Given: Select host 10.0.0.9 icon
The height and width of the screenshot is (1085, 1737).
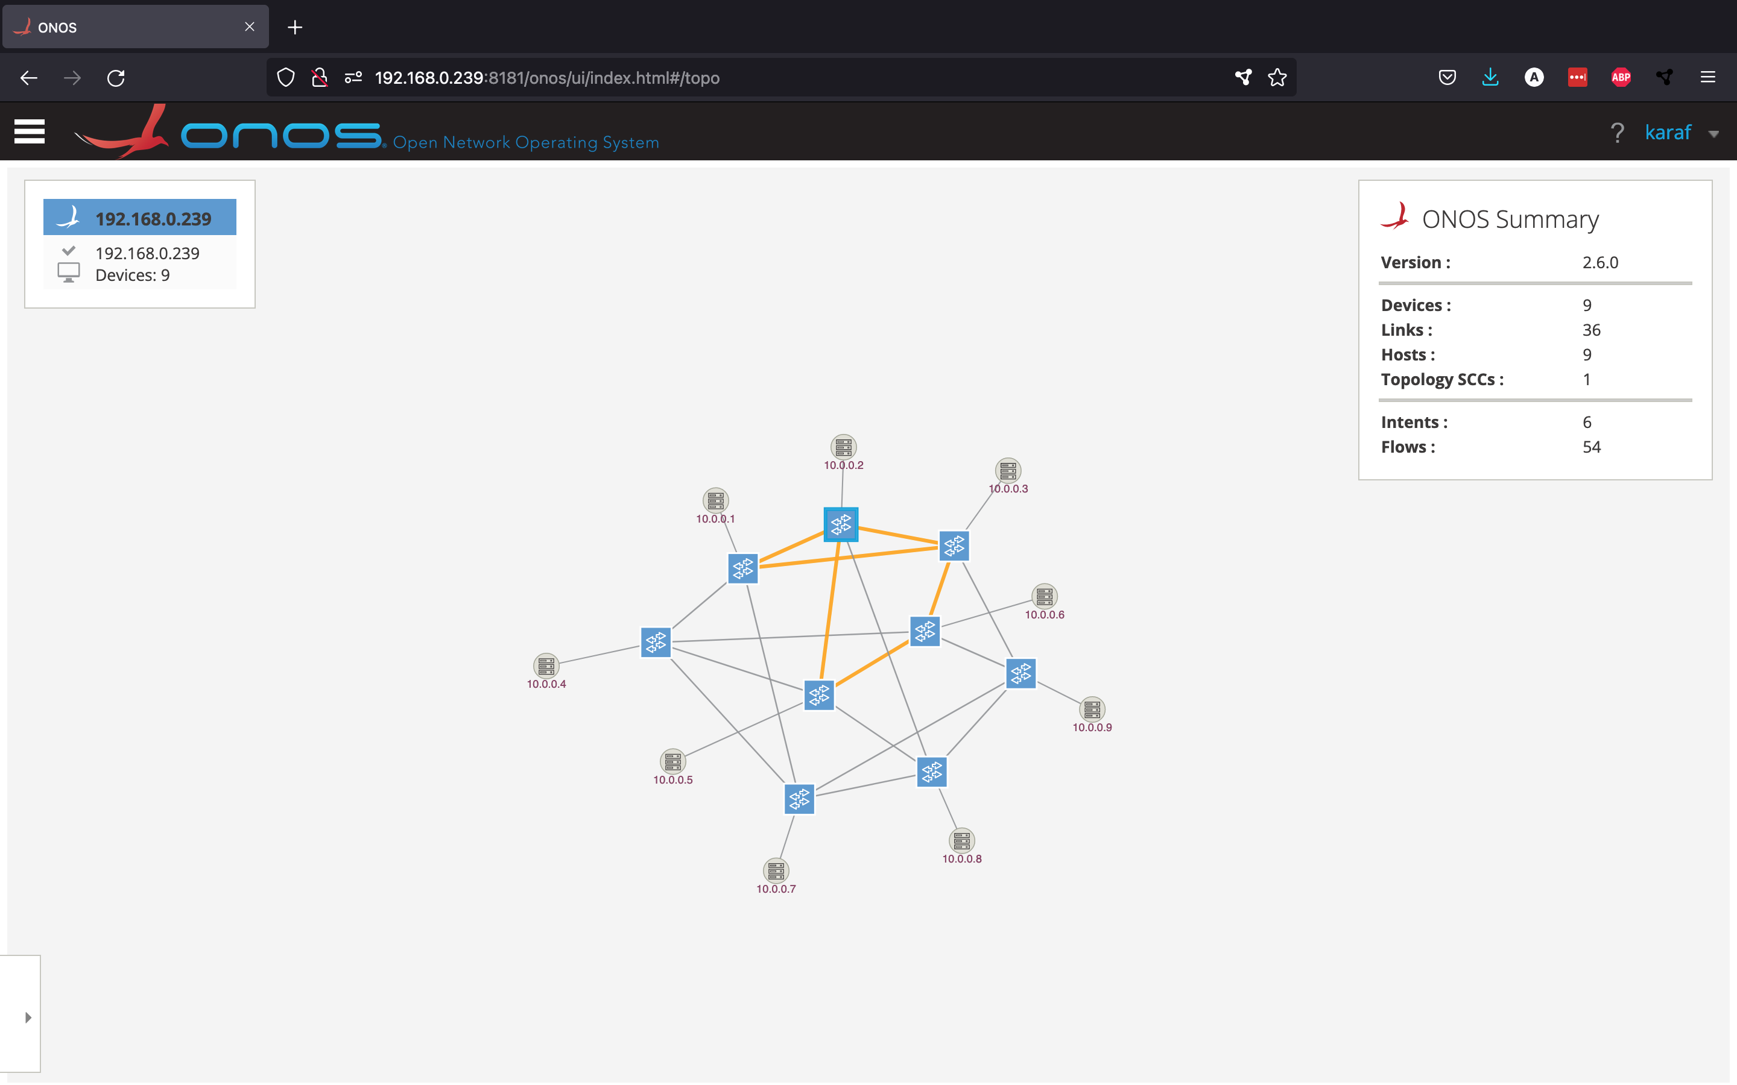Looking at the screenshot, I should pos(1092,709).
